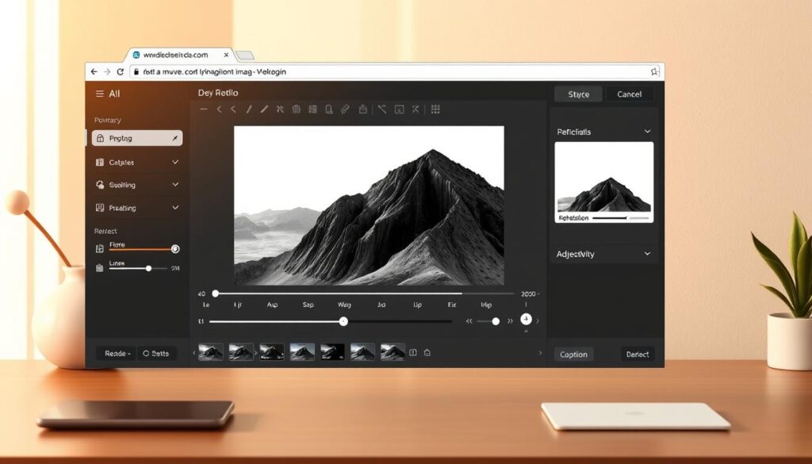Expand the Adjectivity panel on the right

(x=647, y=254)
